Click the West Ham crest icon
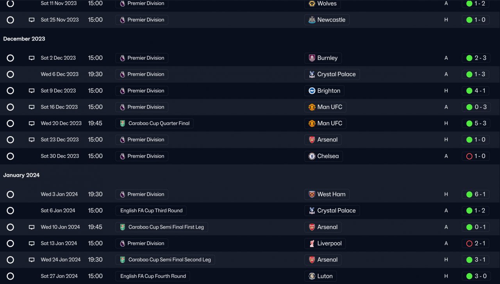500x284 pixels. pyautogui.click(x=312, y=194)
